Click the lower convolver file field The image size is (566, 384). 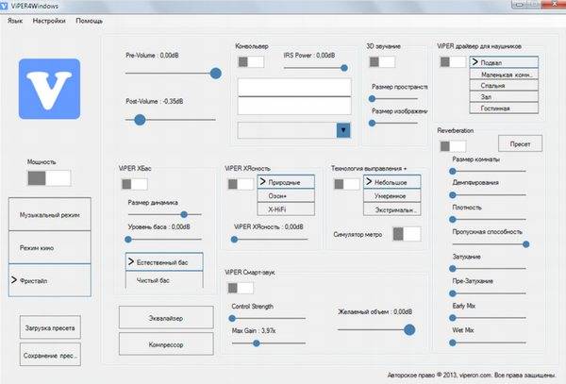[294, 106]
